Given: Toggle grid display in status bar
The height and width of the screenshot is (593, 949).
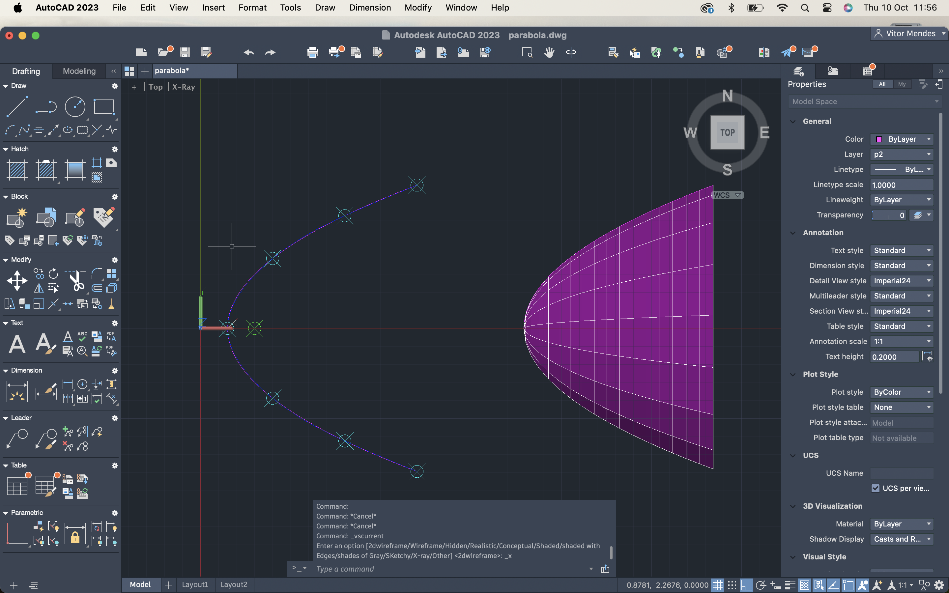Looking at the screenshot, I should pyautogui.click(x=717, y=585).
